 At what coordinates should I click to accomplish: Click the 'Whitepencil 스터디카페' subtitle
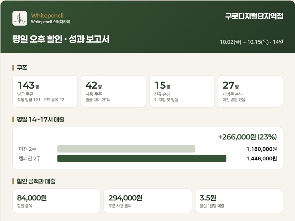pyautogui.click(x=51, y=22)
